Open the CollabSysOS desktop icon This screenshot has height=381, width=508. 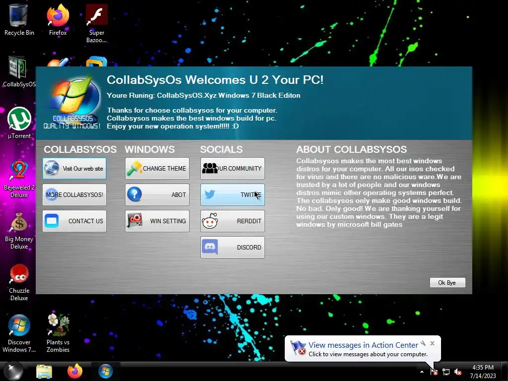[x=19, y=72]
